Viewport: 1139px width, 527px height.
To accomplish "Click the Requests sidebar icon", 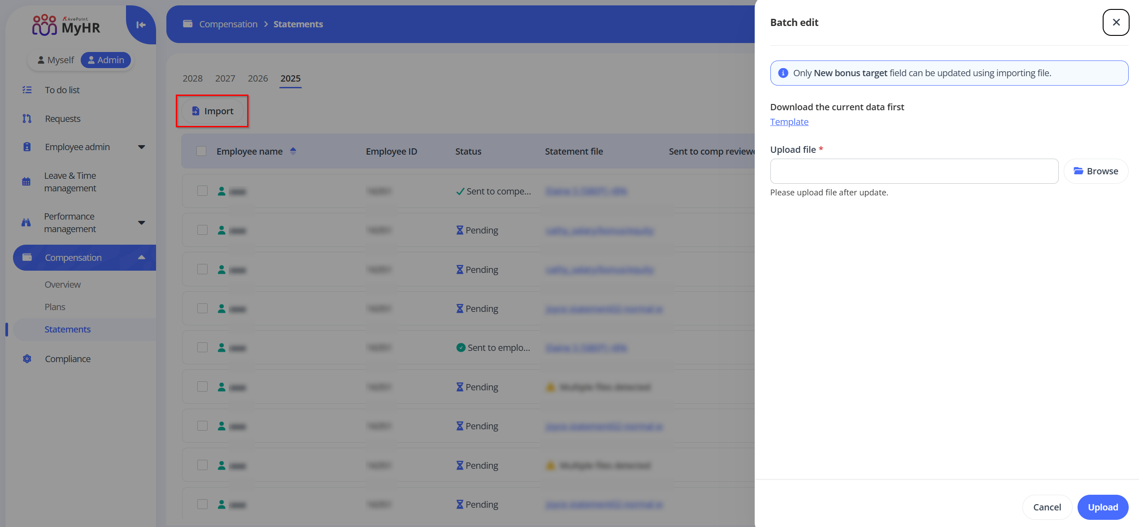I will (27, 119).
